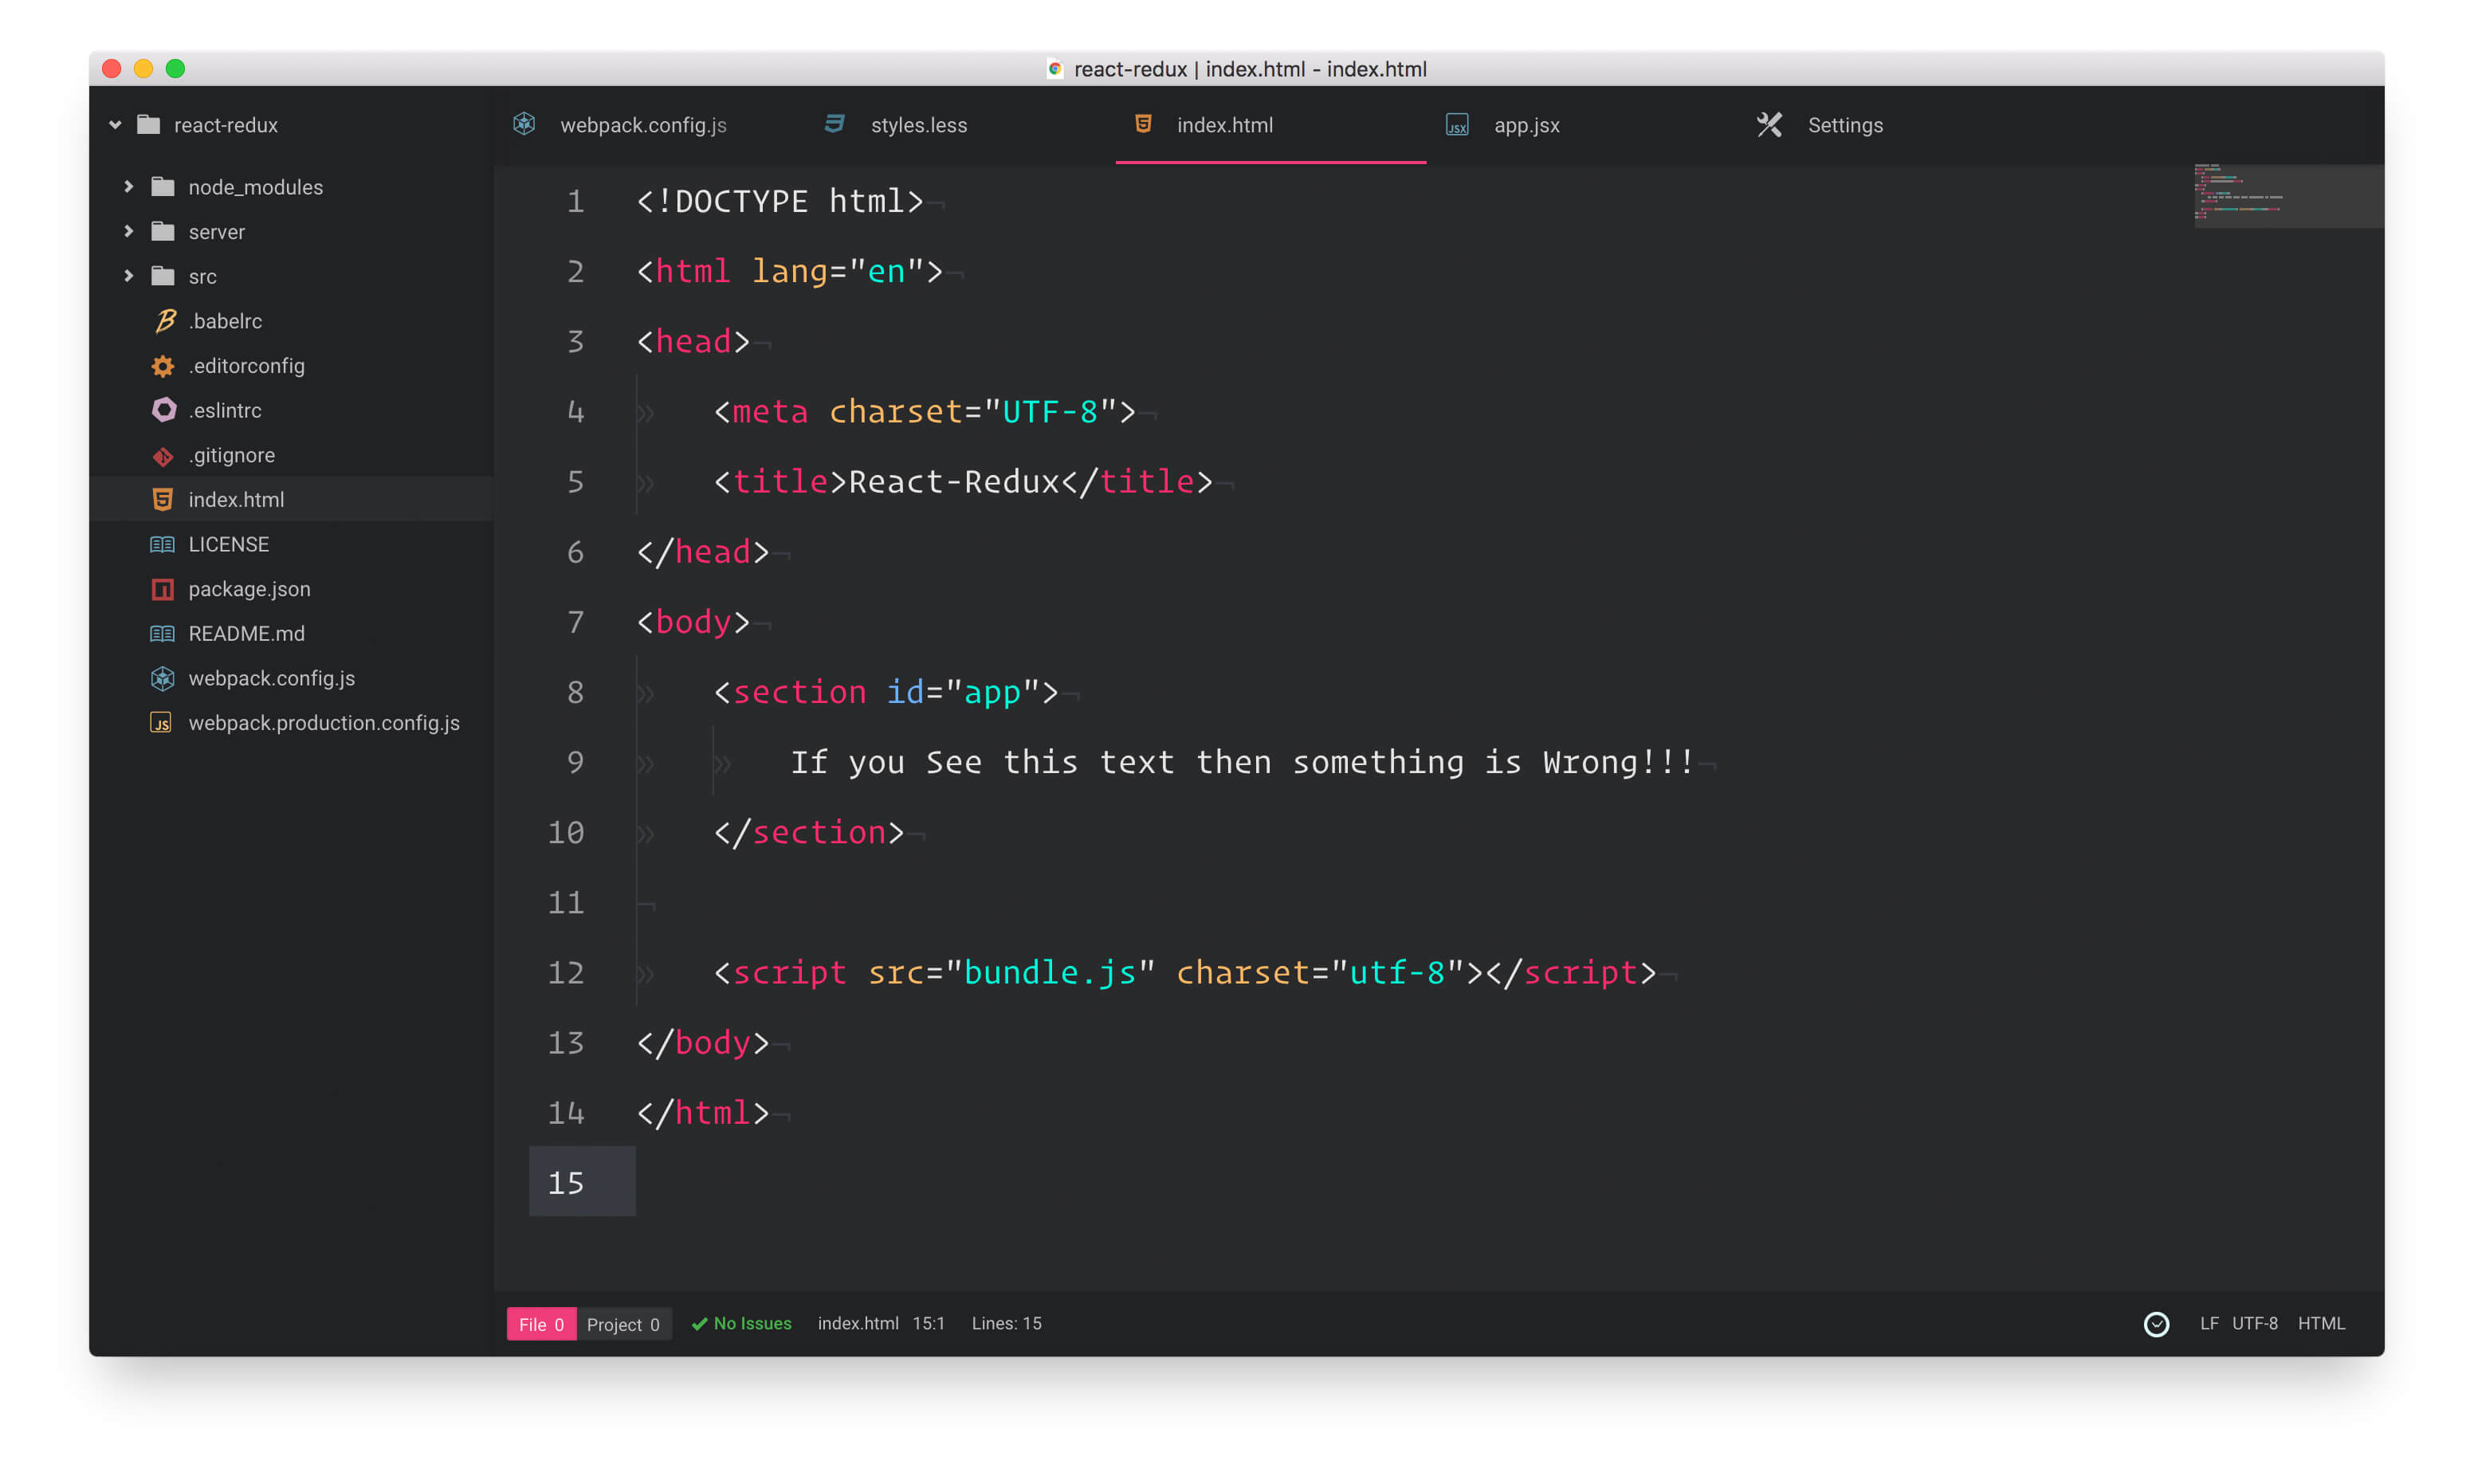This screenshot has width=2474, height=1484.
Task: Click the book icon beside README.md
Action: pos(162,634)
